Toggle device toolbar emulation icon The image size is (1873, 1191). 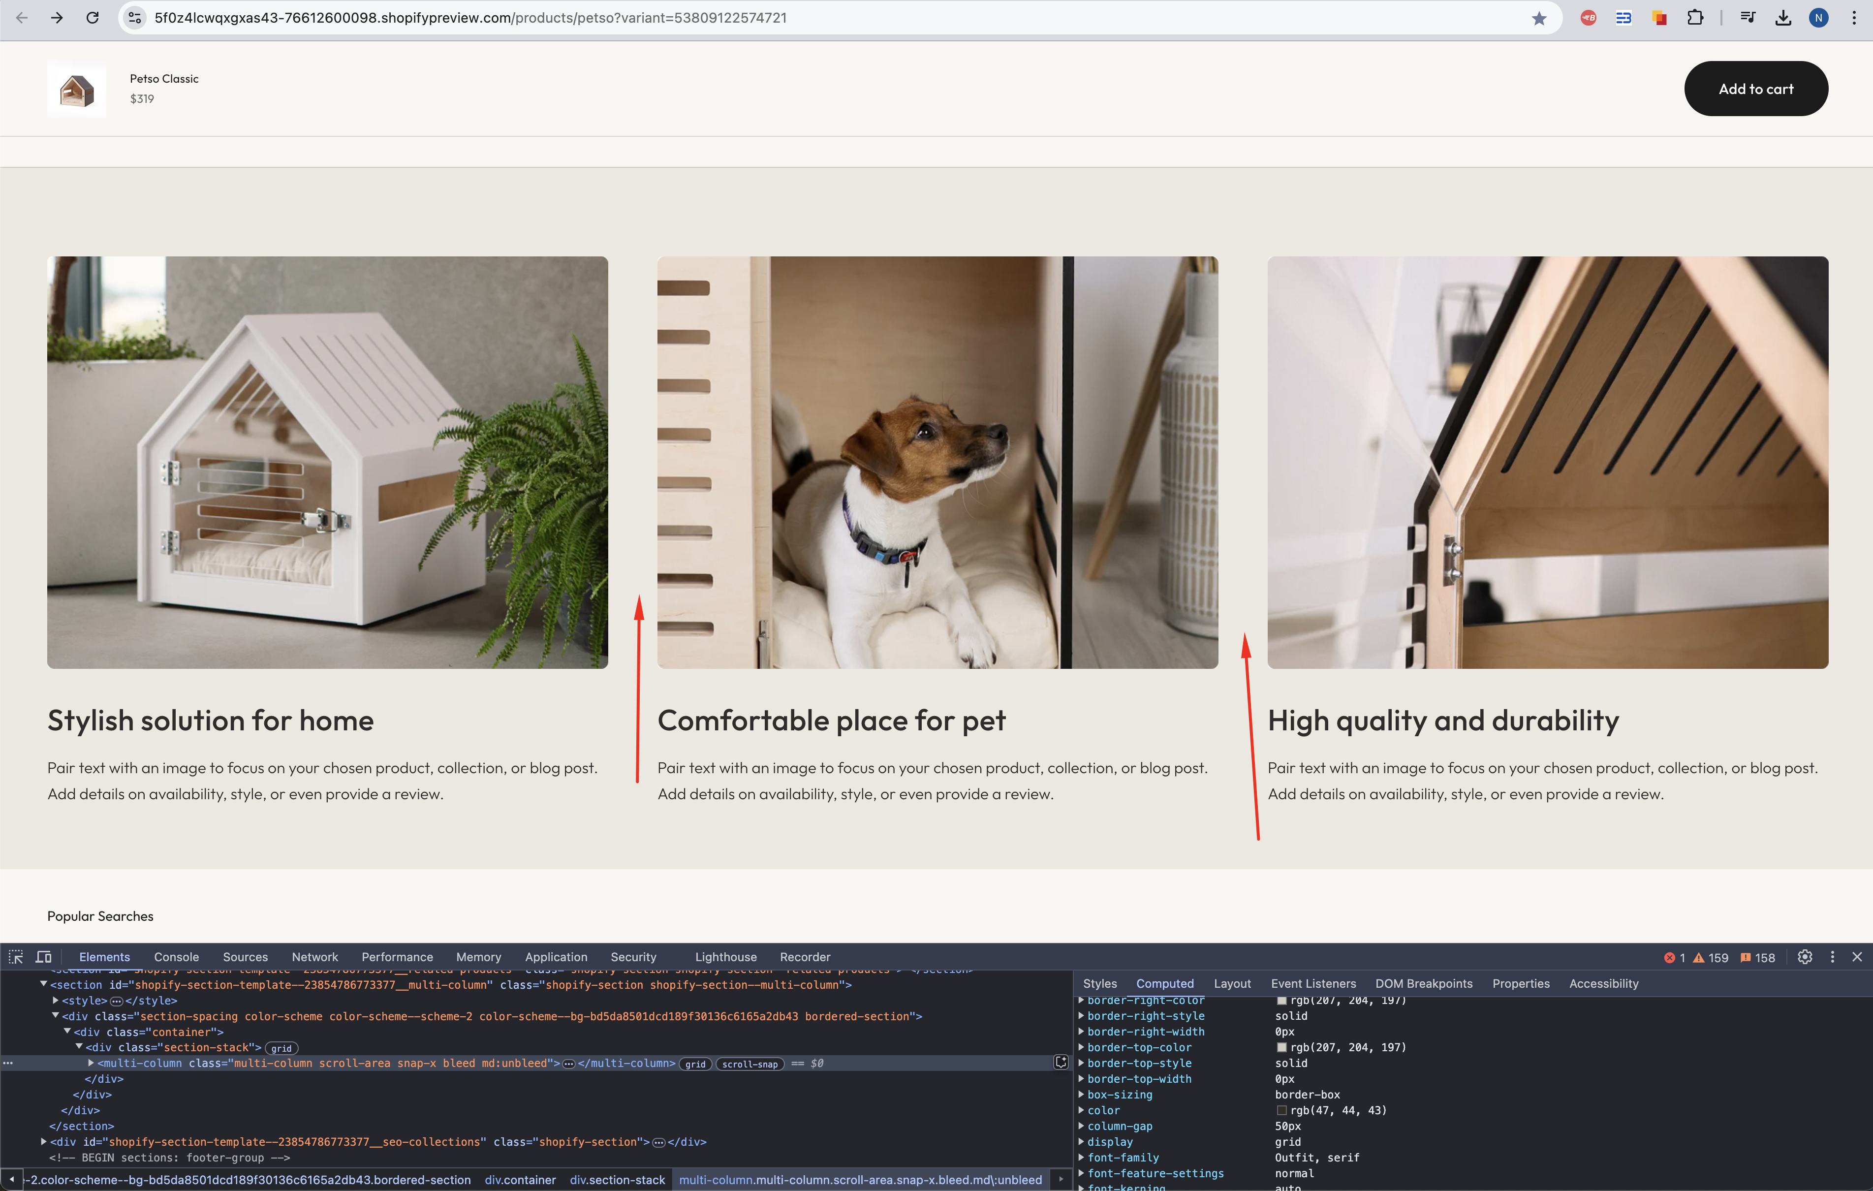click(x=44, y=957)
